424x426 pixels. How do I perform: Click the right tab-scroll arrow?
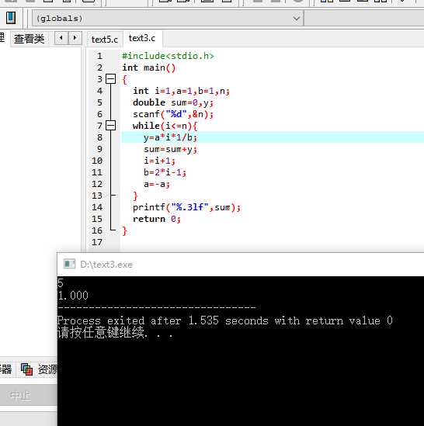75,38
